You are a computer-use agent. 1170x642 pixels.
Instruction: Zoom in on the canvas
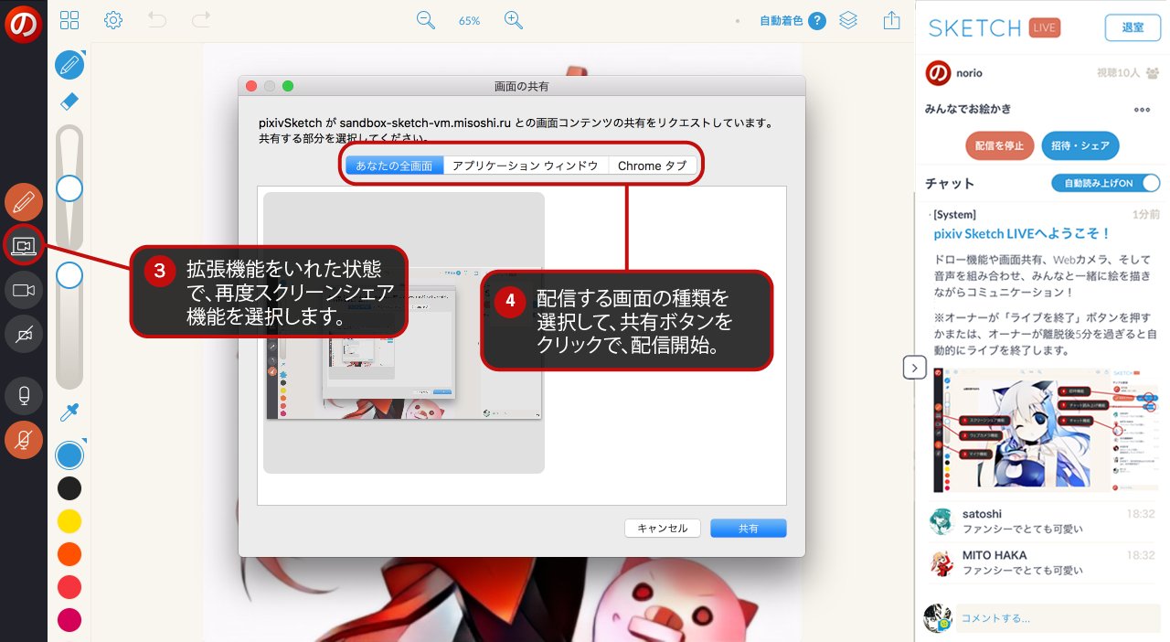click(x=514, y=20)
